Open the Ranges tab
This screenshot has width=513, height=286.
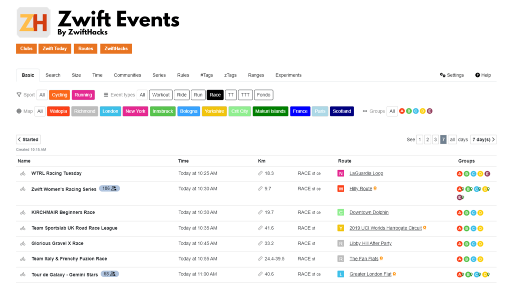256,75
